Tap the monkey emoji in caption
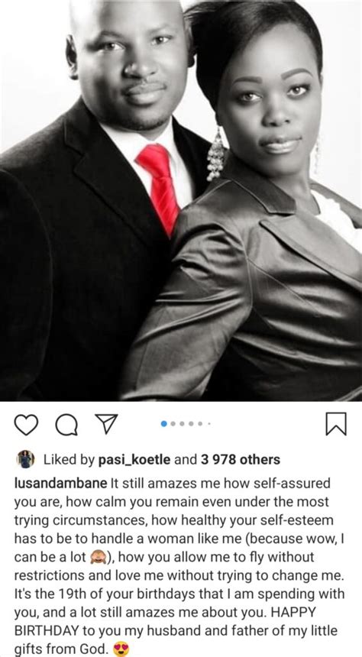Viewport: 362px width, 657px height. click(x=99, y=557)
